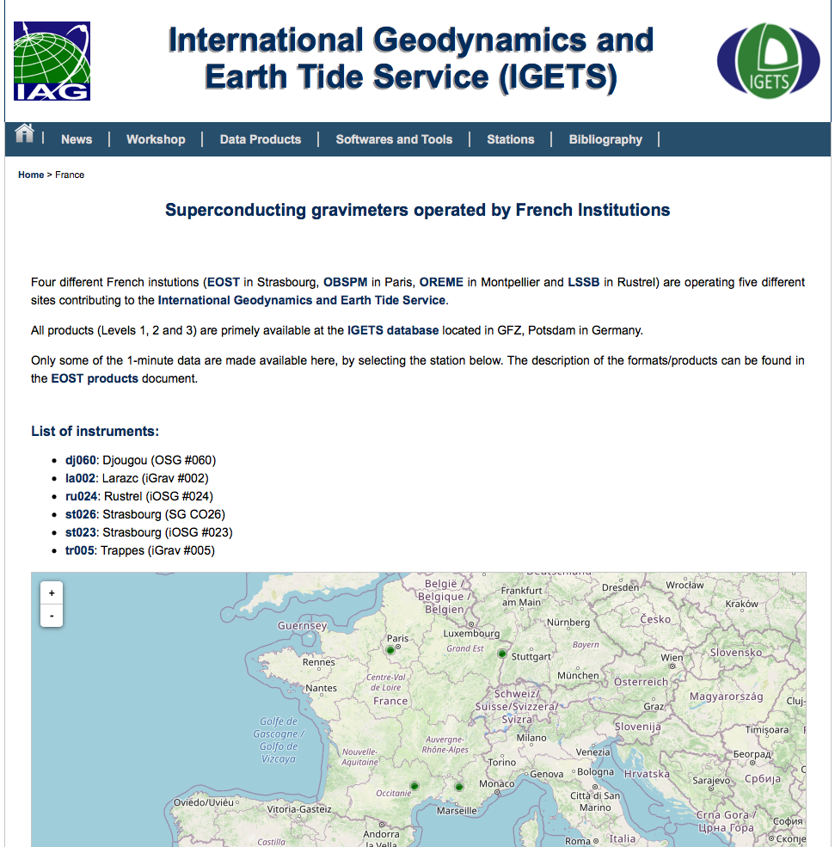The image size is (835, 847).
Task: Open the News menu item
Action: tap(77, 139)
